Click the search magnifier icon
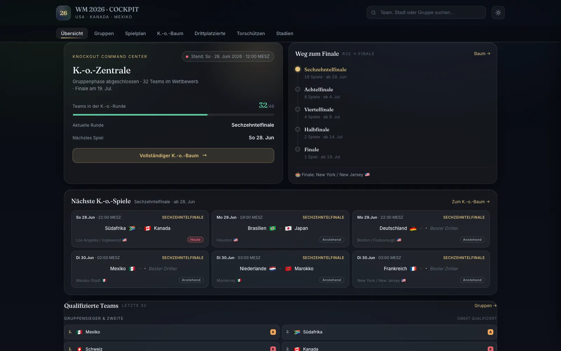 coord(374,13)
